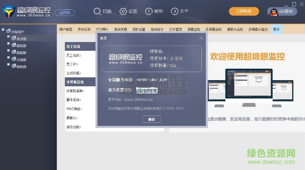Close the 关于 dialog with X
The height and width of the screenshot is (170, 305).
coord(201,38)
